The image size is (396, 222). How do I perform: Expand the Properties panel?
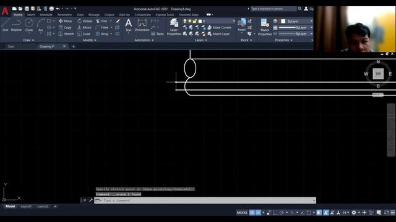(283, 40)
